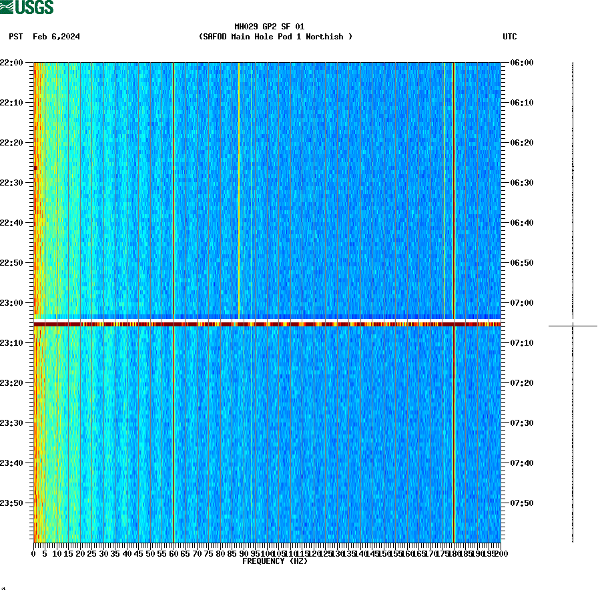Click the faint gridline at 60 Hz
Screen dimensions: 602x596
pos(174,200)
